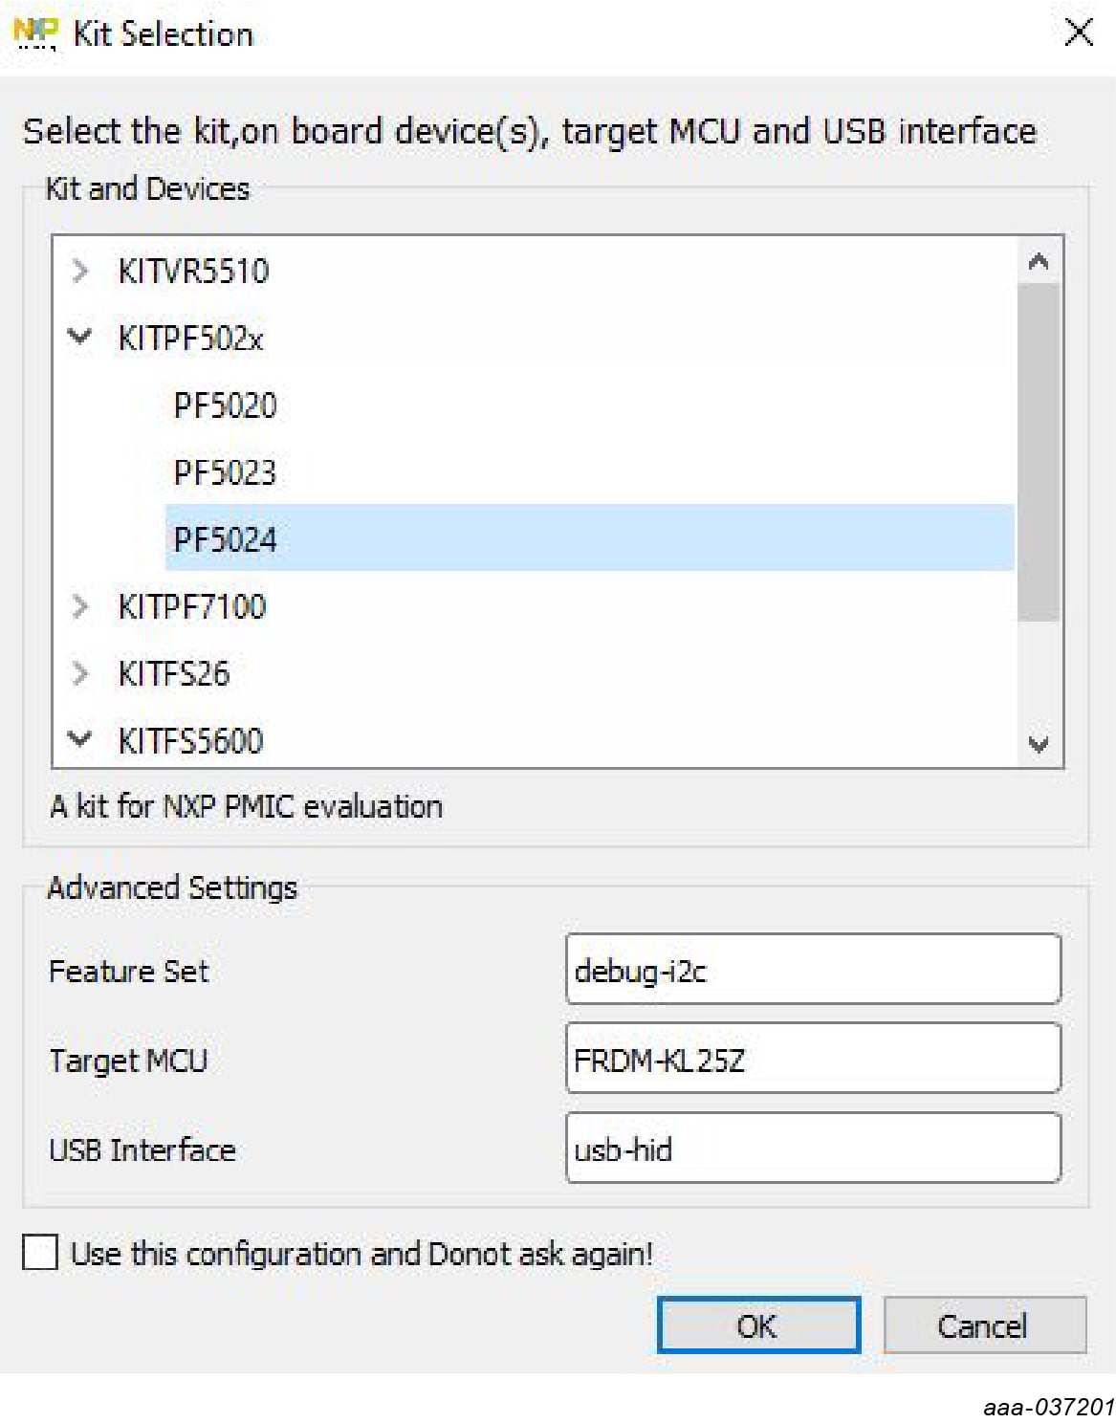Click the NXP logo icon in title bar
This screenshot has width=1116, height=1423.
pos(34,33)
